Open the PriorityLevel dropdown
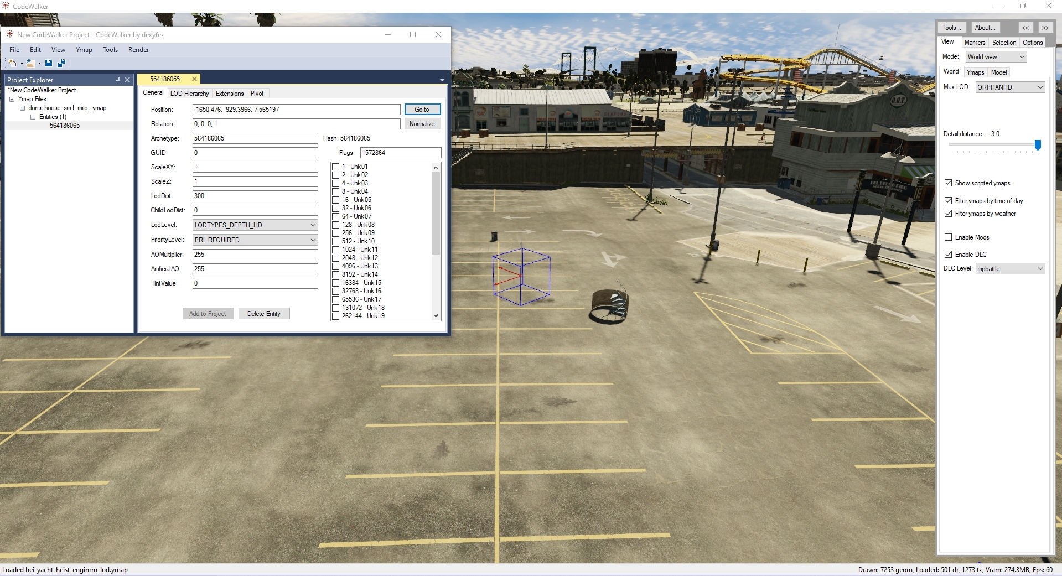This screenshot has height=576, width=1062. (x=255, y=240)
